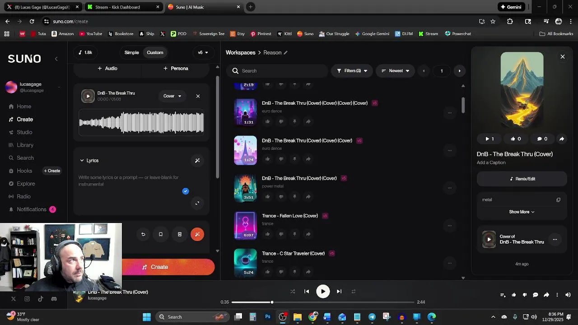Switch to Custom creation mode
Screen dimensions: 578x325
point(155,52)
